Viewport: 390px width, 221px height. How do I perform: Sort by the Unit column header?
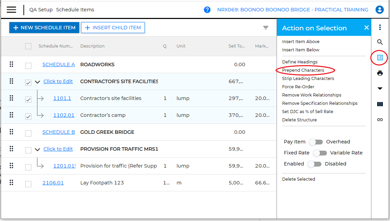(181, 46)
